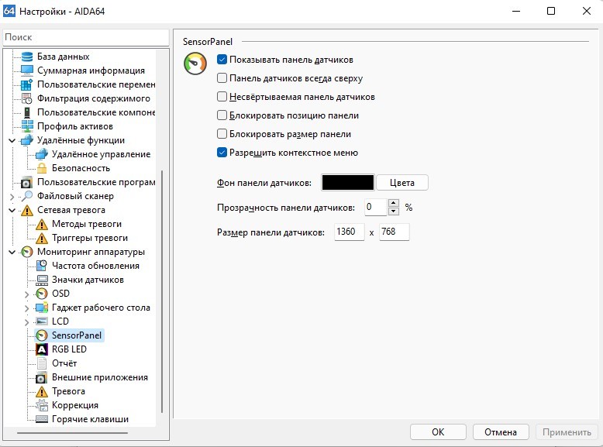The width and height of the screenshot is (603, 447).
Task: Click the Гаджет рабочего стола icon
Action: [42, 308]
